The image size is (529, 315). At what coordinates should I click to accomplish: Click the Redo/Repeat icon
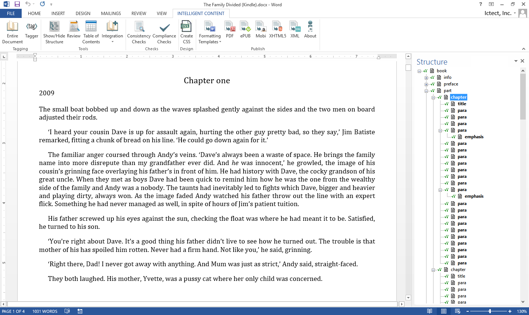pos(42,4)
